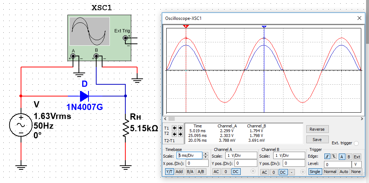Select the 1N4007G diode symbol
The image size is (369, 183).
[84, 96]
